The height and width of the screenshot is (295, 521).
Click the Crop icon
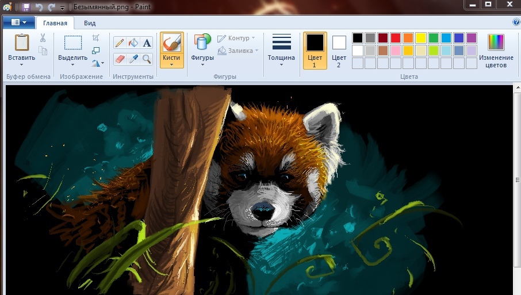[x=95, y=37]
